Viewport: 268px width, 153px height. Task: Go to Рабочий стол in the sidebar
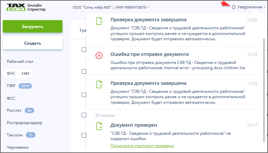pos(20,62)
